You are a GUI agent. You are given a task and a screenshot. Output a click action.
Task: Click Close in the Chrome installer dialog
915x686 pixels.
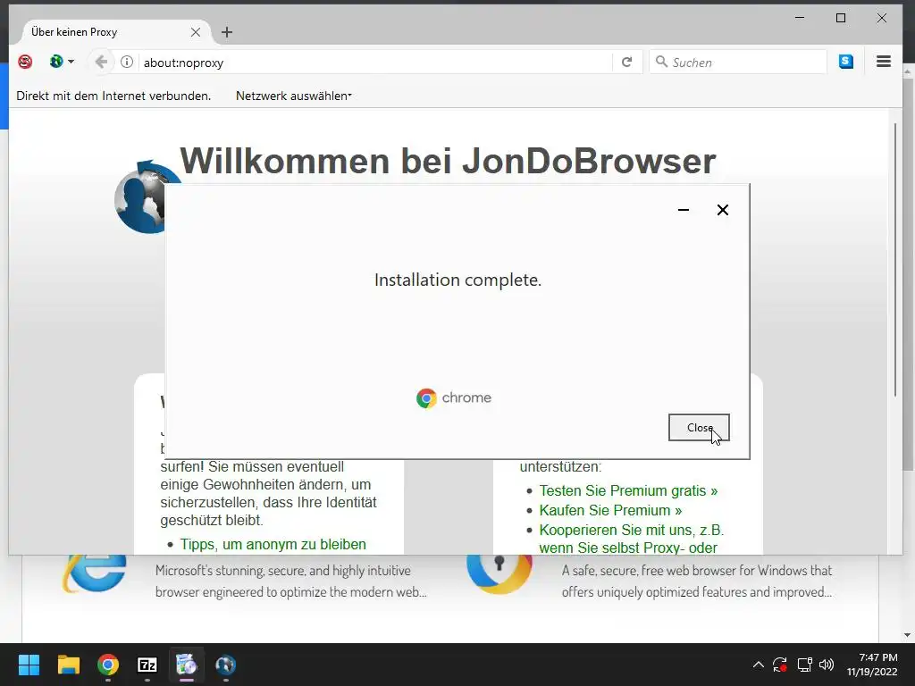[699, 428]
